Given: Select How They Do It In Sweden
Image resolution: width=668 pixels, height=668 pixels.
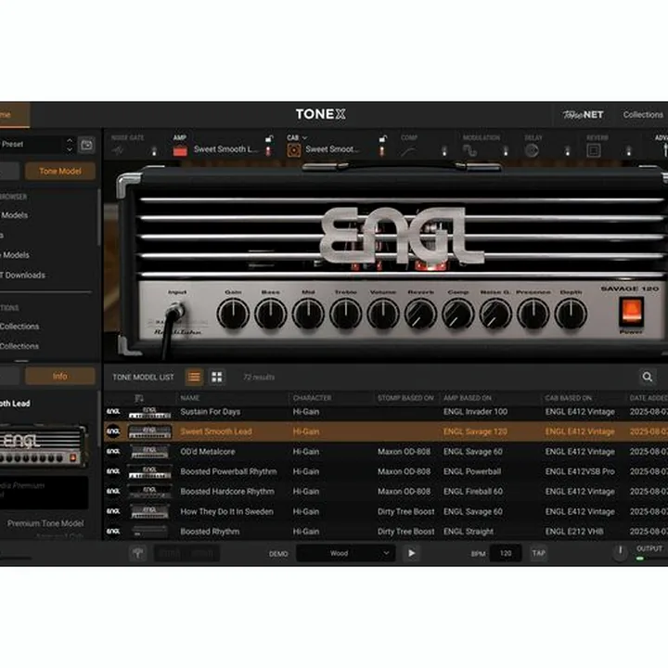Looking at the screenshot, I should (386, 511).
